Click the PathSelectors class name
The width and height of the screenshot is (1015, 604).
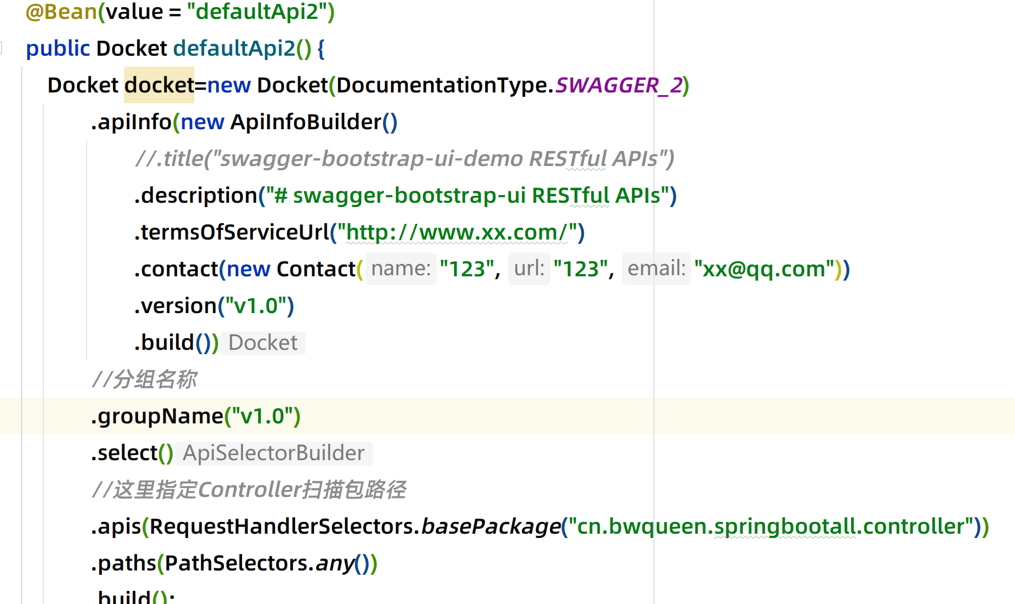click(235, 563)
